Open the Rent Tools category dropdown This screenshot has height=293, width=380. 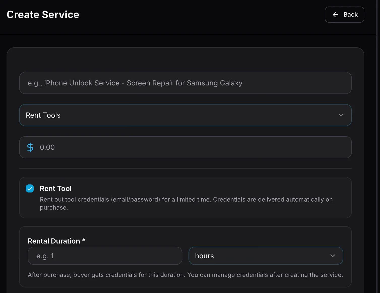185,115
